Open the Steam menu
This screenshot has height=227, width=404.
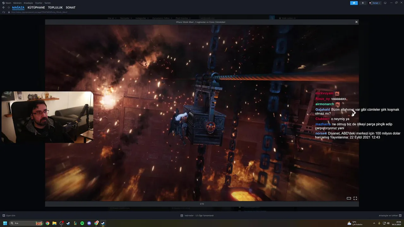pyautogui.click(x=7, y=3)
